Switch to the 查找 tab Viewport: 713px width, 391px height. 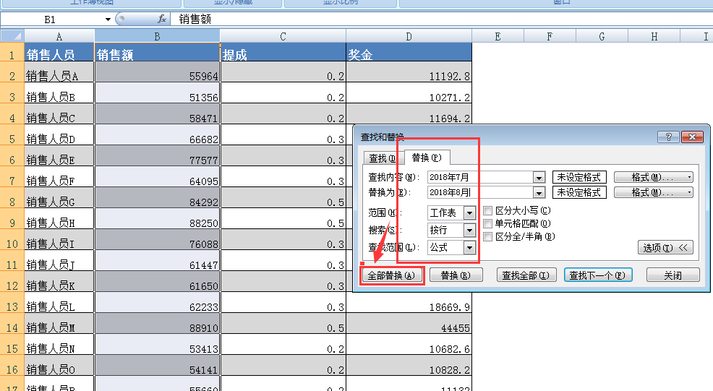point(382,158)
